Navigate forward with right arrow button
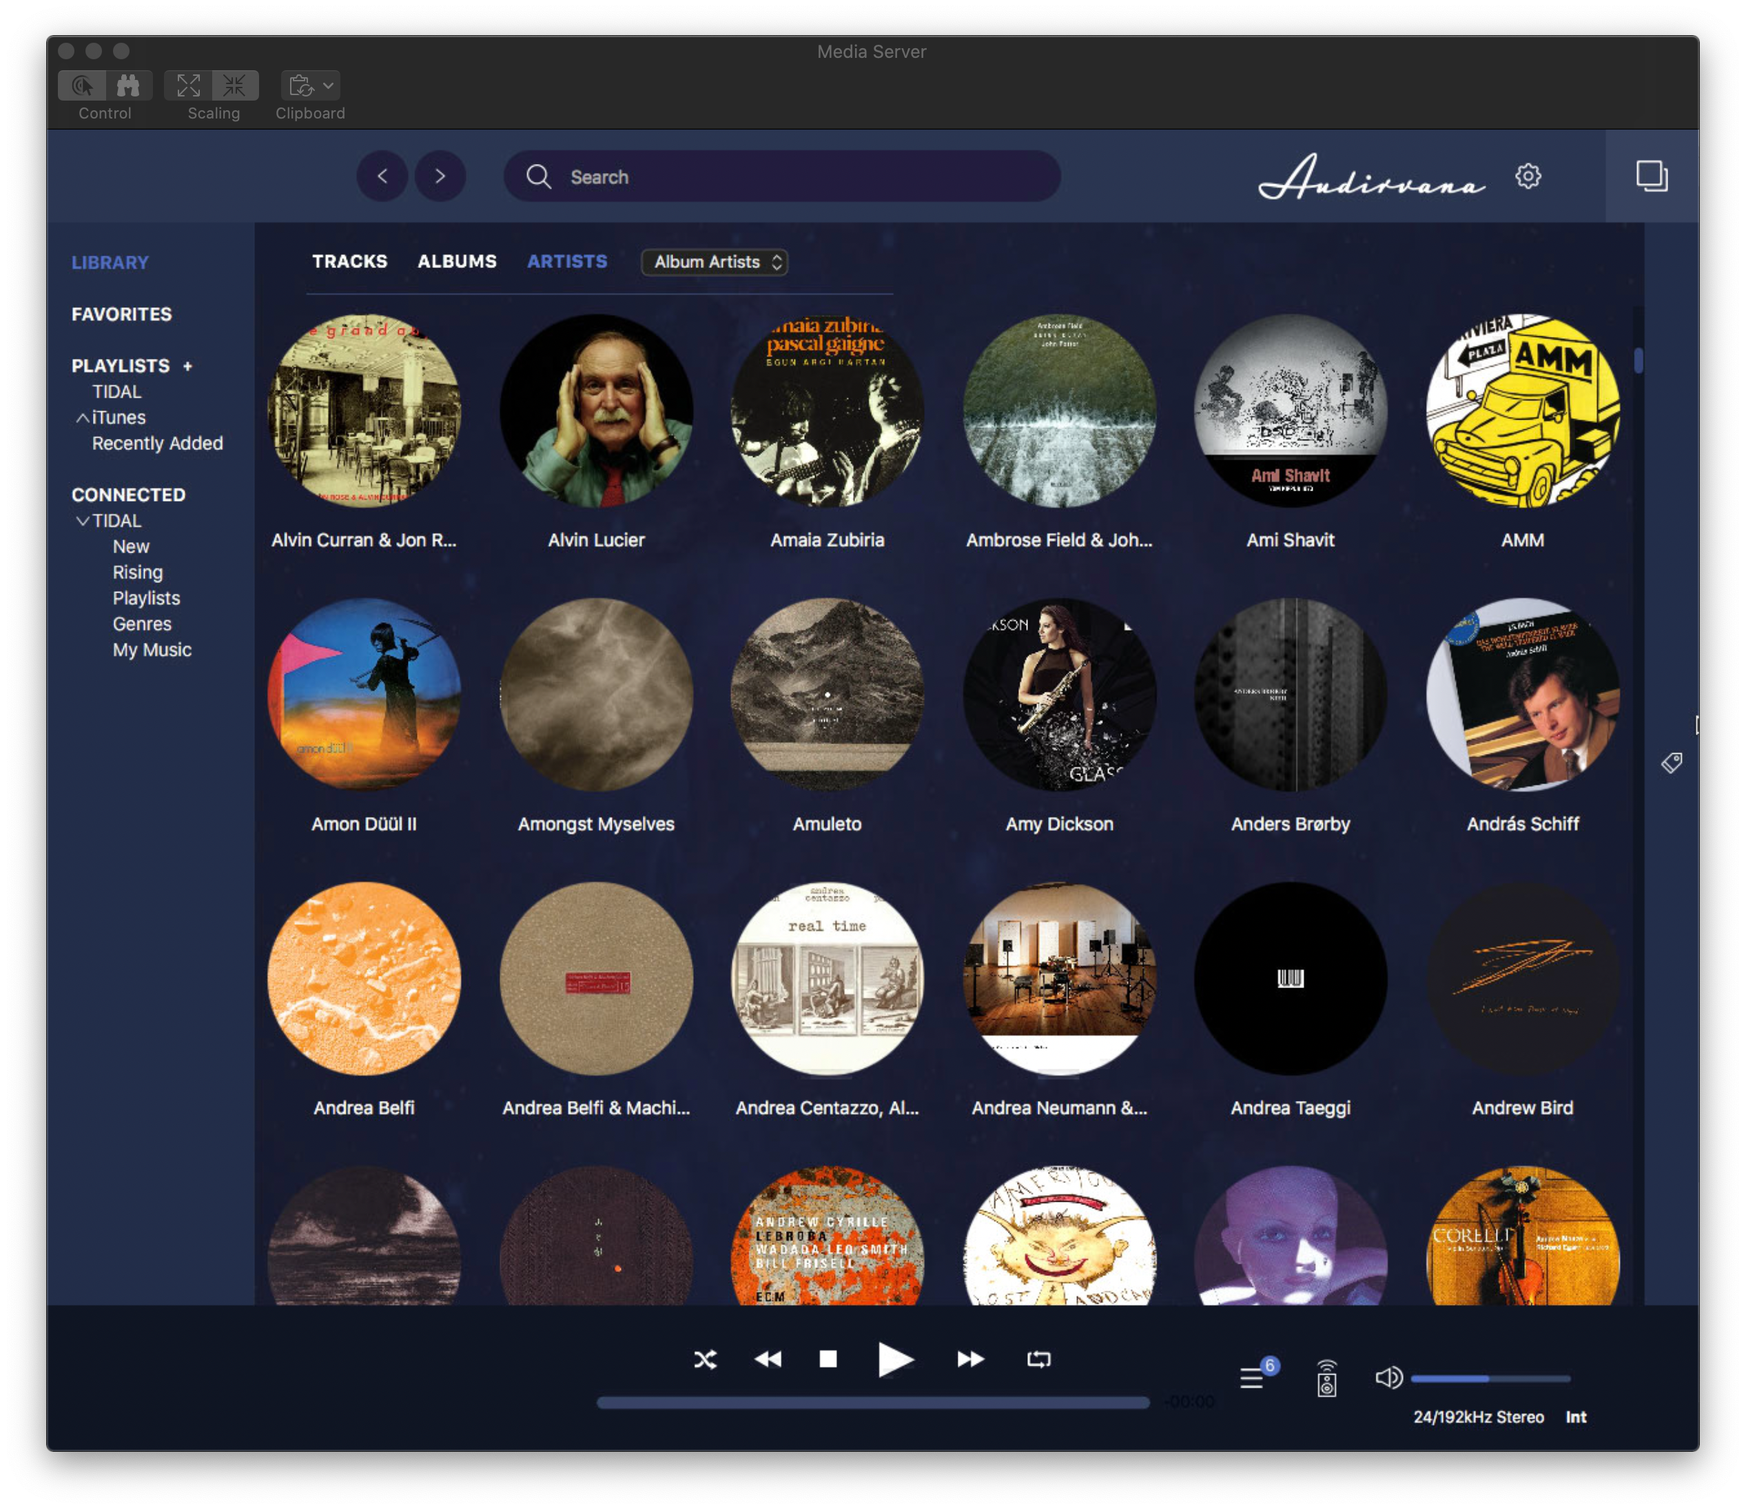This screenshot has height=1509, width=1746. coord(440,176)
